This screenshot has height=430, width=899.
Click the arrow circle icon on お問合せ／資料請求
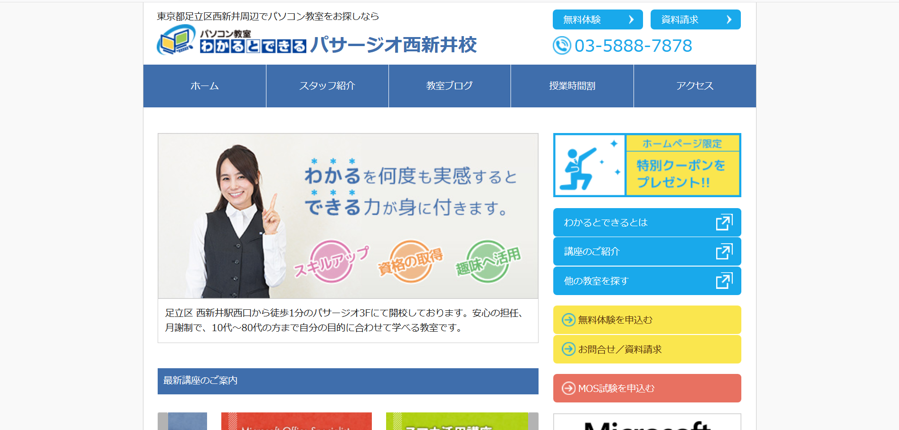(x=568, y=349)
